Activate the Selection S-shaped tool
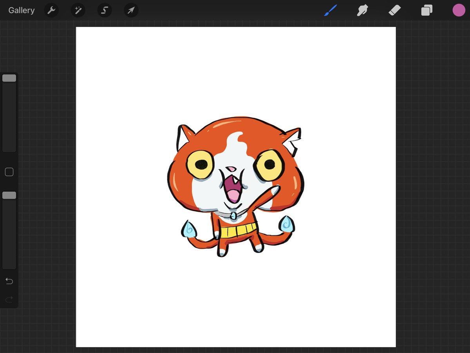Image resolution: width=470 pixels, height=353 pixels. tap(105, 10)
